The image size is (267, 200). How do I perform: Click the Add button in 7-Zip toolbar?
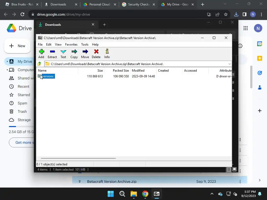pos(41,54)
